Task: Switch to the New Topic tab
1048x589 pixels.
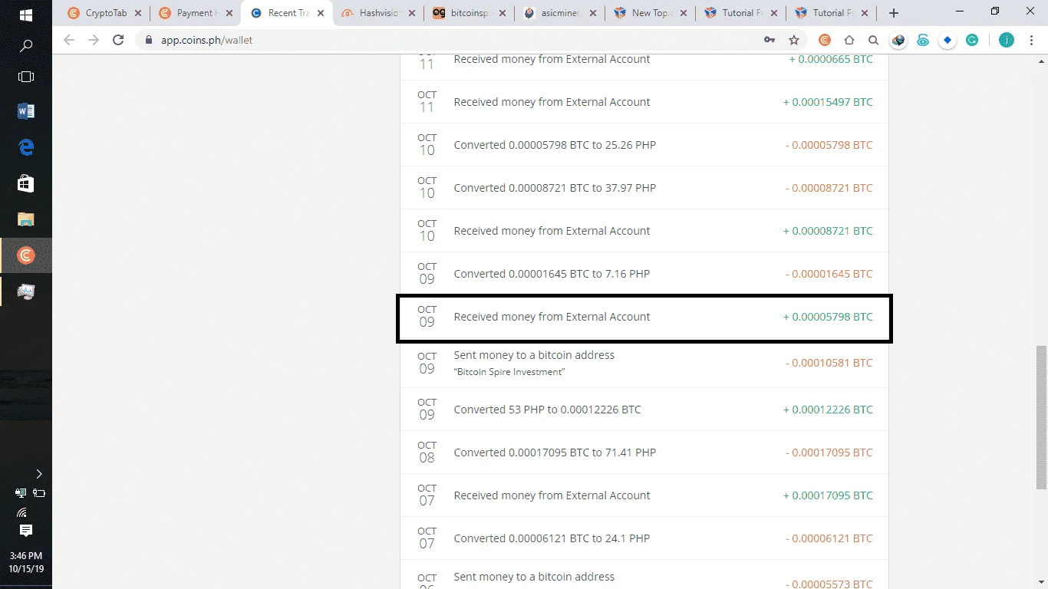Action: 651,13
